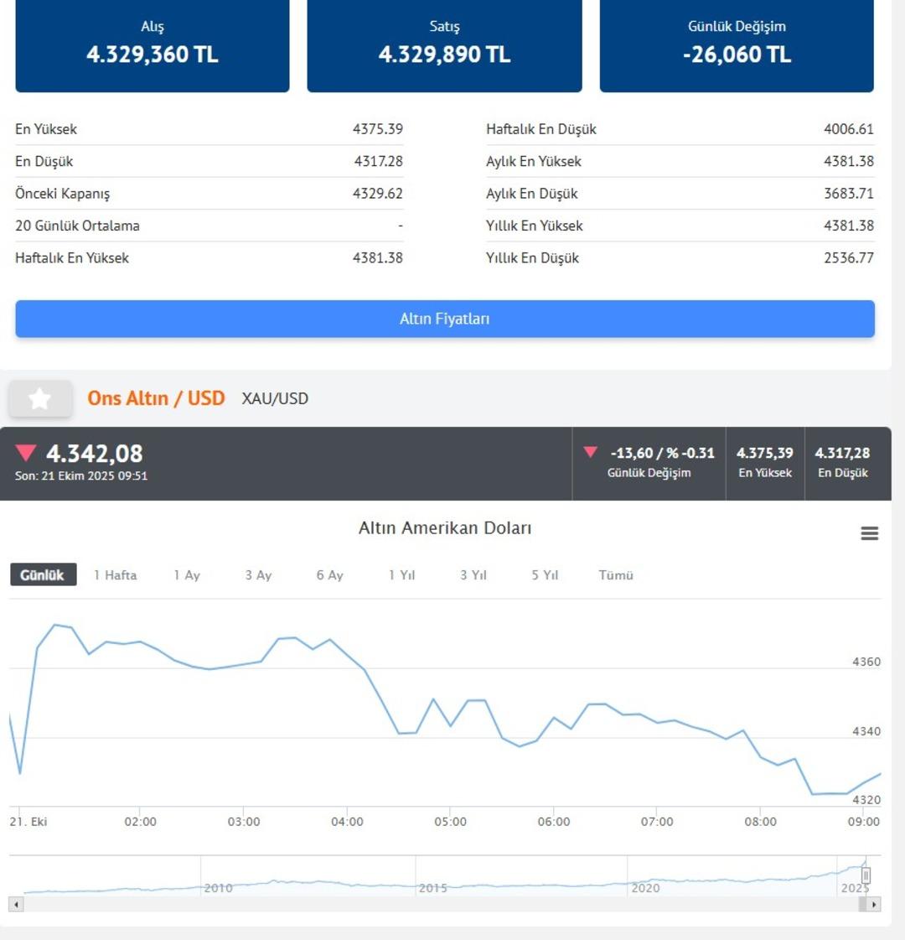The width and height of the screenshot is (905, 940).
Task: Switch chart to 1 Hafta range
Action: point(115,575)
